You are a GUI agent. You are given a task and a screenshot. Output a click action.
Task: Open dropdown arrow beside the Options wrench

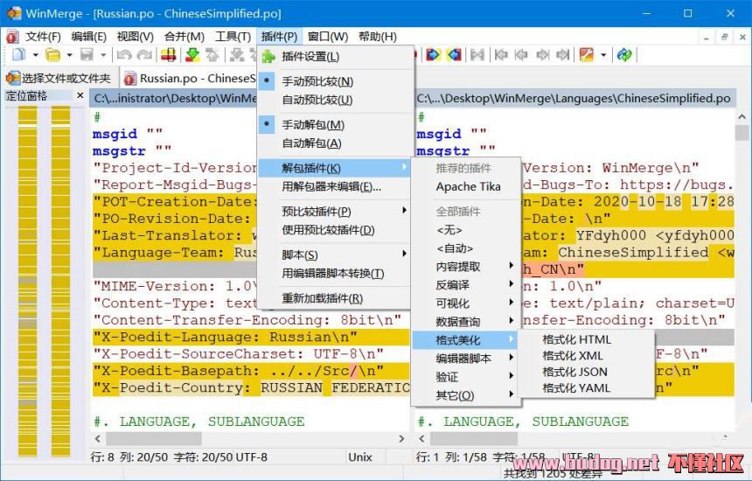point(603,55)
